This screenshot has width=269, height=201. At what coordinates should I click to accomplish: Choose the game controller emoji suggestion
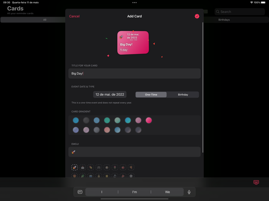point(99,167)
